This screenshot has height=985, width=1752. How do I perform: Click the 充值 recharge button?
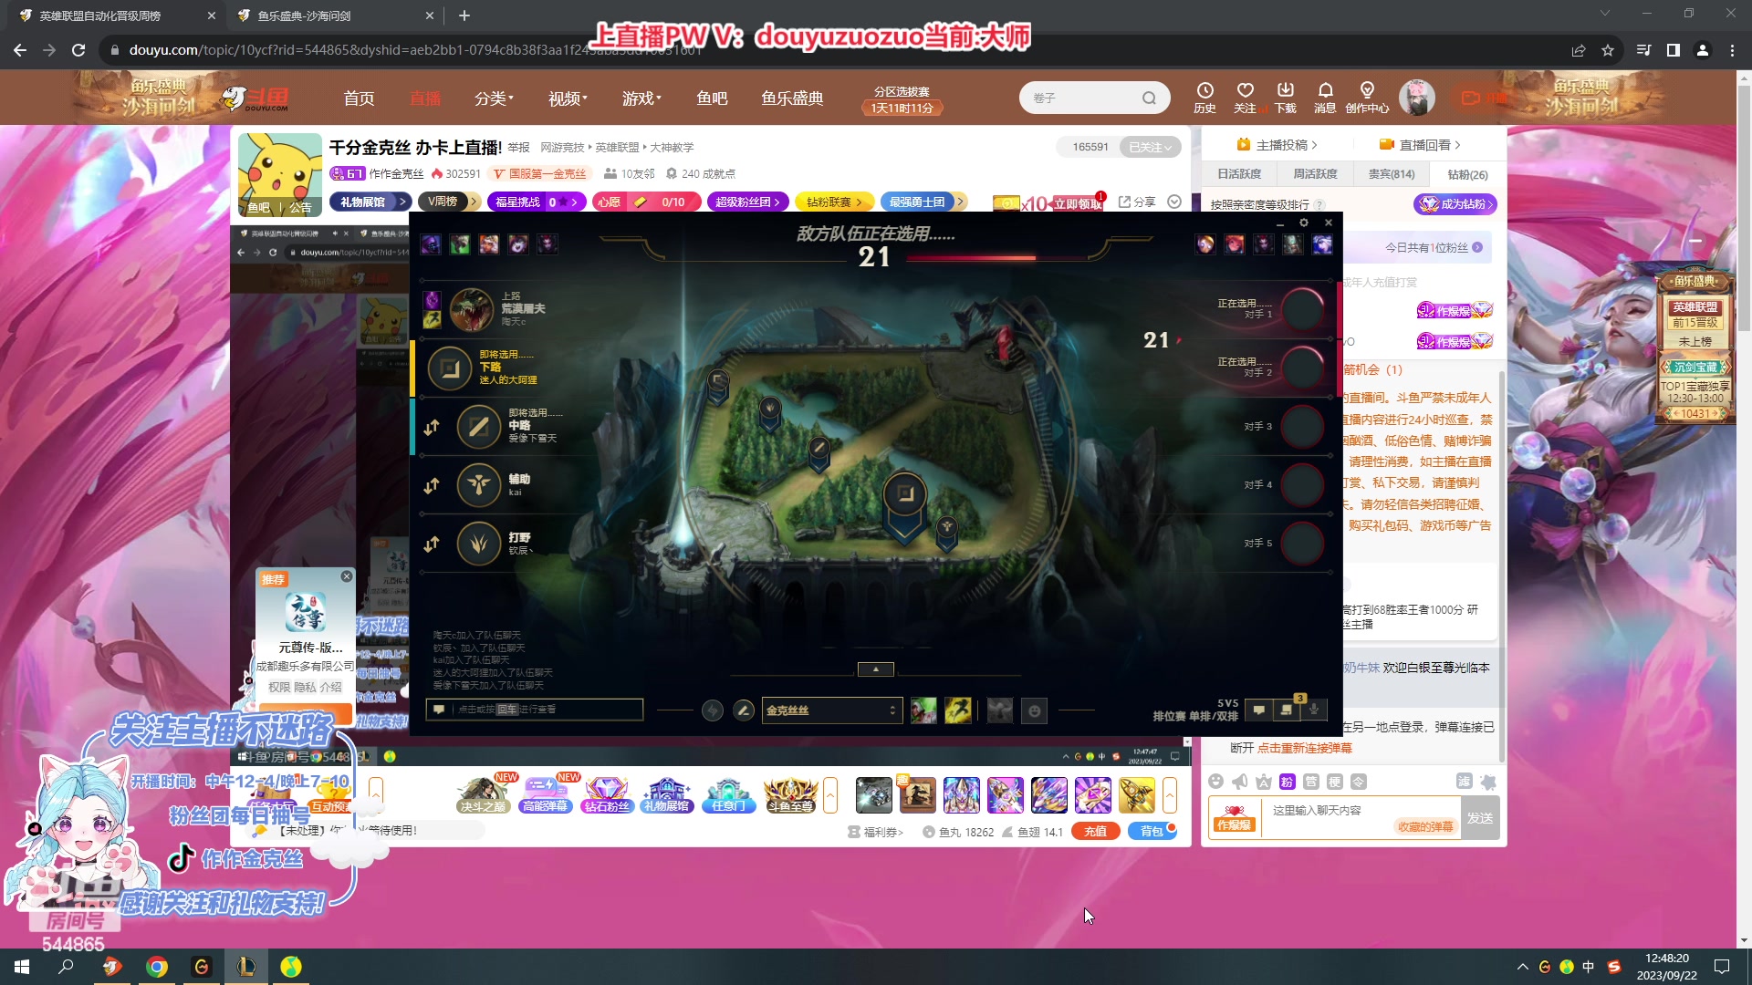(1095, 832)
